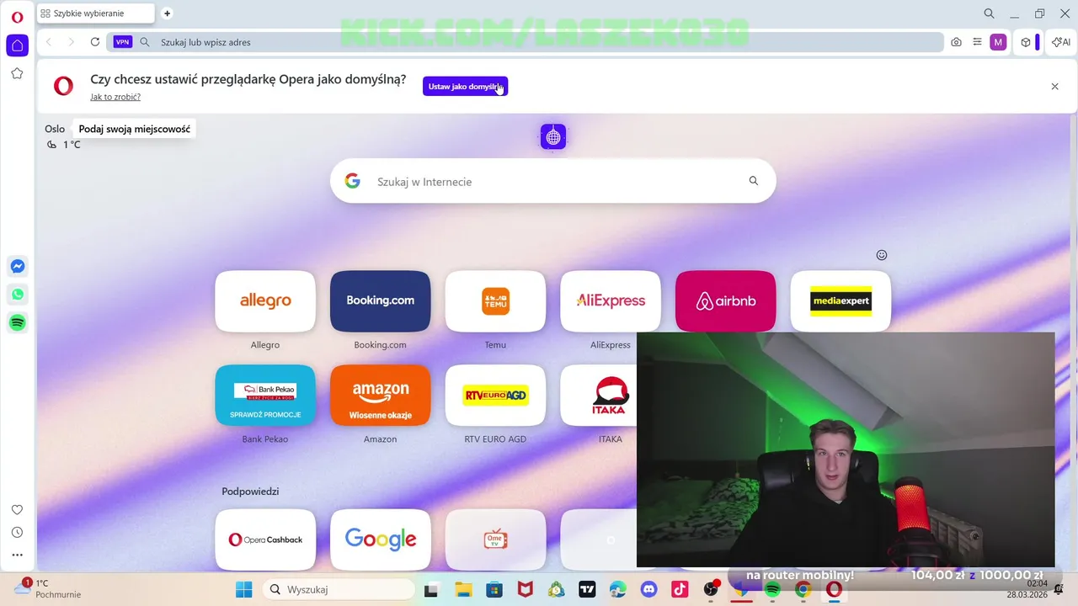Open Microsoft Store from taskbar
This screenshot has height=606, width=1078.
point(494,589)
